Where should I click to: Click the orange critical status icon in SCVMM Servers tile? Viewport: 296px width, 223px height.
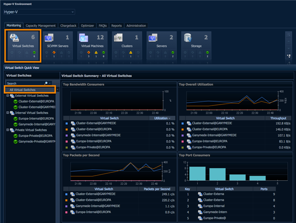click(54, 52)
